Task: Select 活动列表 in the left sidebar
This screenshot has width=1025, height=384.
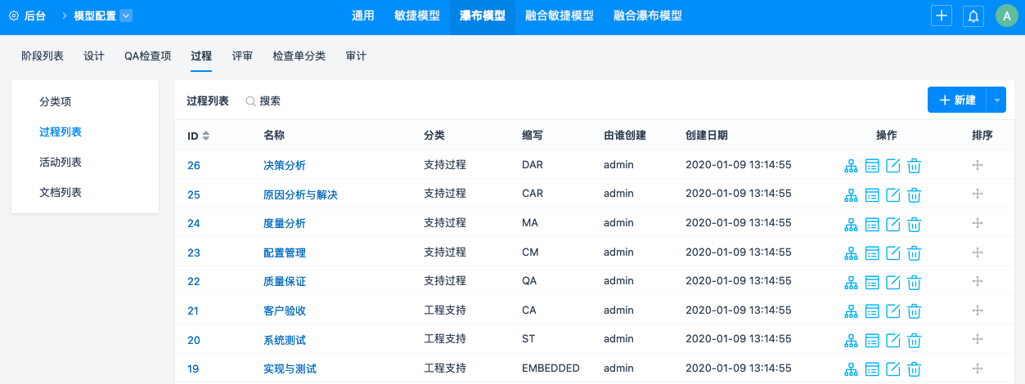Action: [x=61, y=163]
